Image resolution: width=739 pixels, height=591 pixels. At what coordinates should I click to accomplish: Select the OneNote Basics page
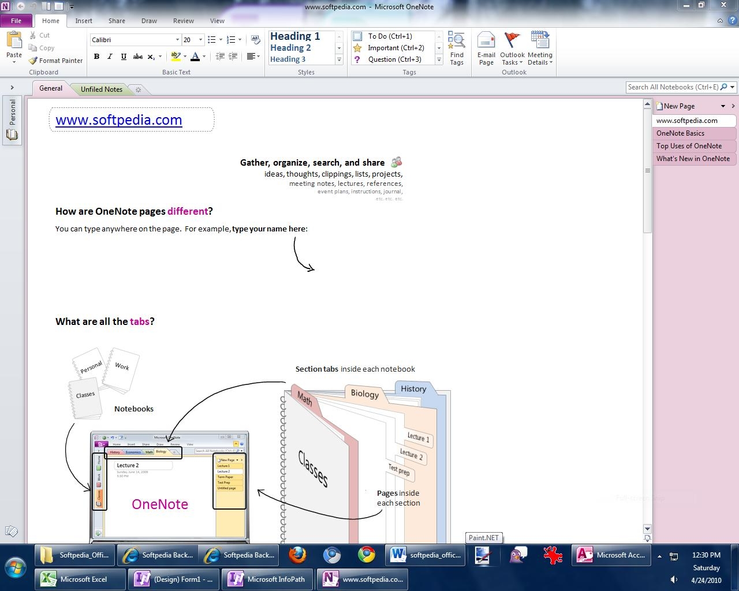coord(680,133)
